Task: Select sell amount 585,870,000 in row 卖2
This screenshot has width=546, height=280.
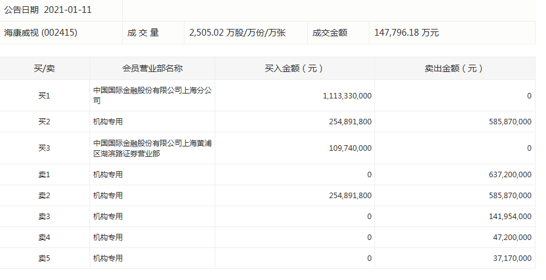Action: [510, 196]
